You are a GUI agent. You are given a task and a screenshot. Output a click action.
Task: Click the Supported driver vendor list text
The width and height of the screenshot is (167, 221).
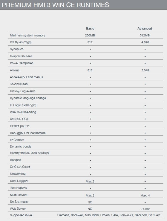pos(109,215)
